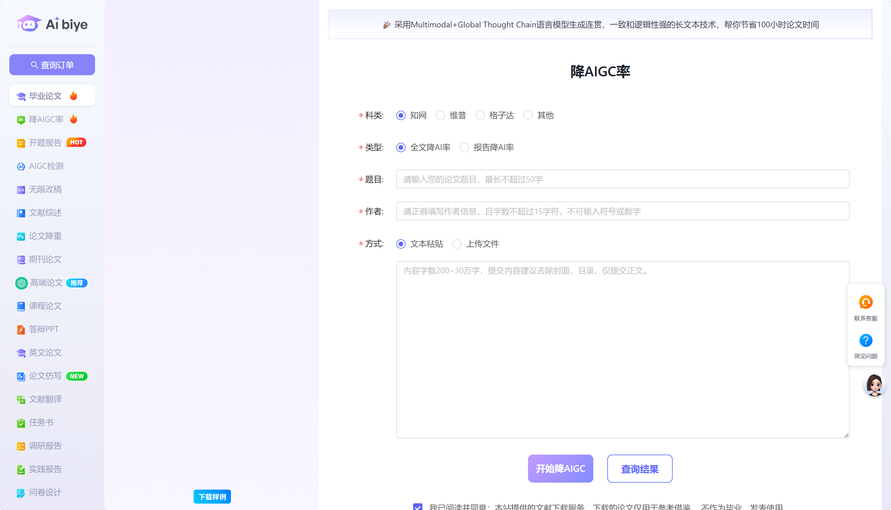Click the 任务书 clipboard icon
Image resolution: width=891 pixels, height=510 pixels.
pyautogui.click(x=21, y=423)
